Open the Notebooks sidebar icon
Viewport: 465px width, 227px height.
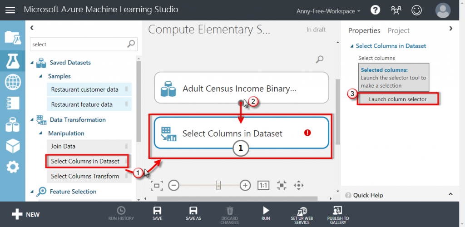13,103
